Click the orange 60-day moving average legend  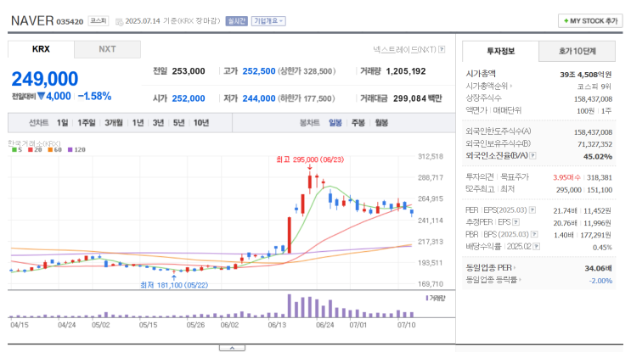pyautogui.click(x=54, y=149)
